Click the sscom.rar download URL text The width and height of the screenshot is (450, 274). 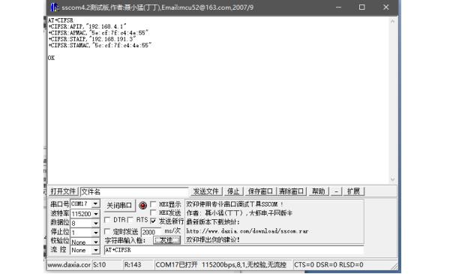point(247,230)
